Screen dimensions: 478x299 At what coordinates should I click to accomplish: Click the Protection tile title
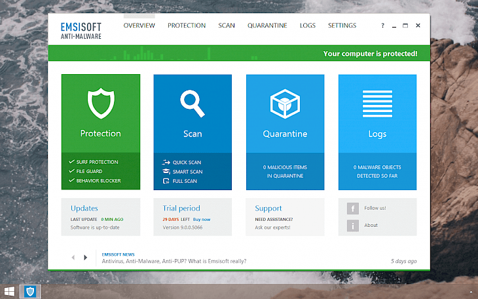click(x=101, y=134)
